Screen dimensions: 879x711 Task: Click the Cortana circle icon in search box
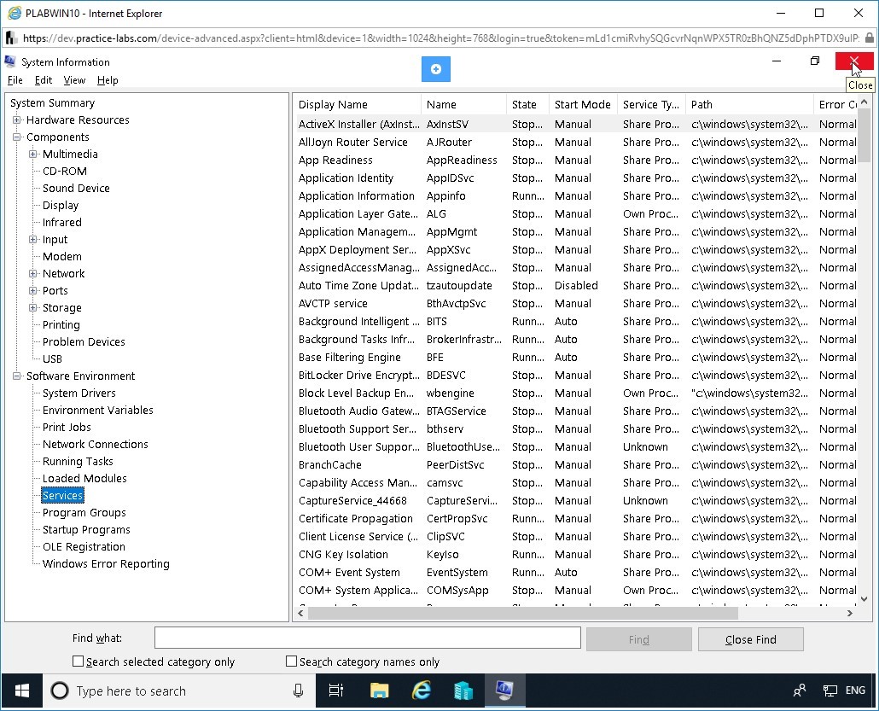point(60,691)
